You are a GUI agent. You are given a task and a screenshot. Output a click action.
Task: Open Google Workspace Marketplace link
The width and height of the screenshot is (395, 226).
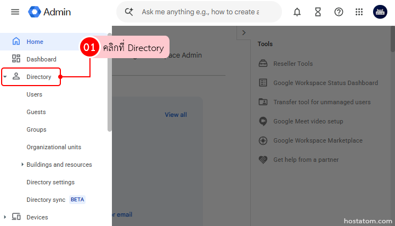[318, 140]
